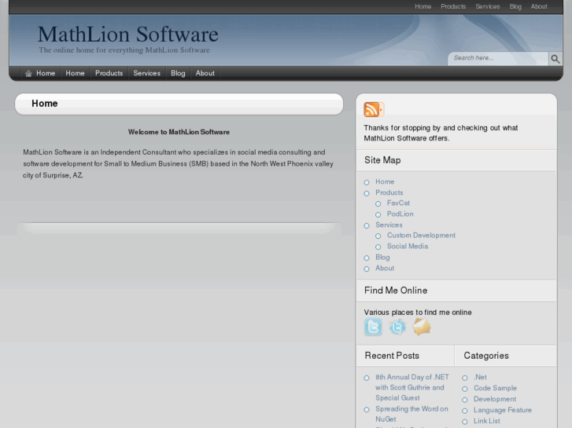This screenshot has height=428, width=572.
Task: Open the Code Sample category
Action: [x=495, y=388]
